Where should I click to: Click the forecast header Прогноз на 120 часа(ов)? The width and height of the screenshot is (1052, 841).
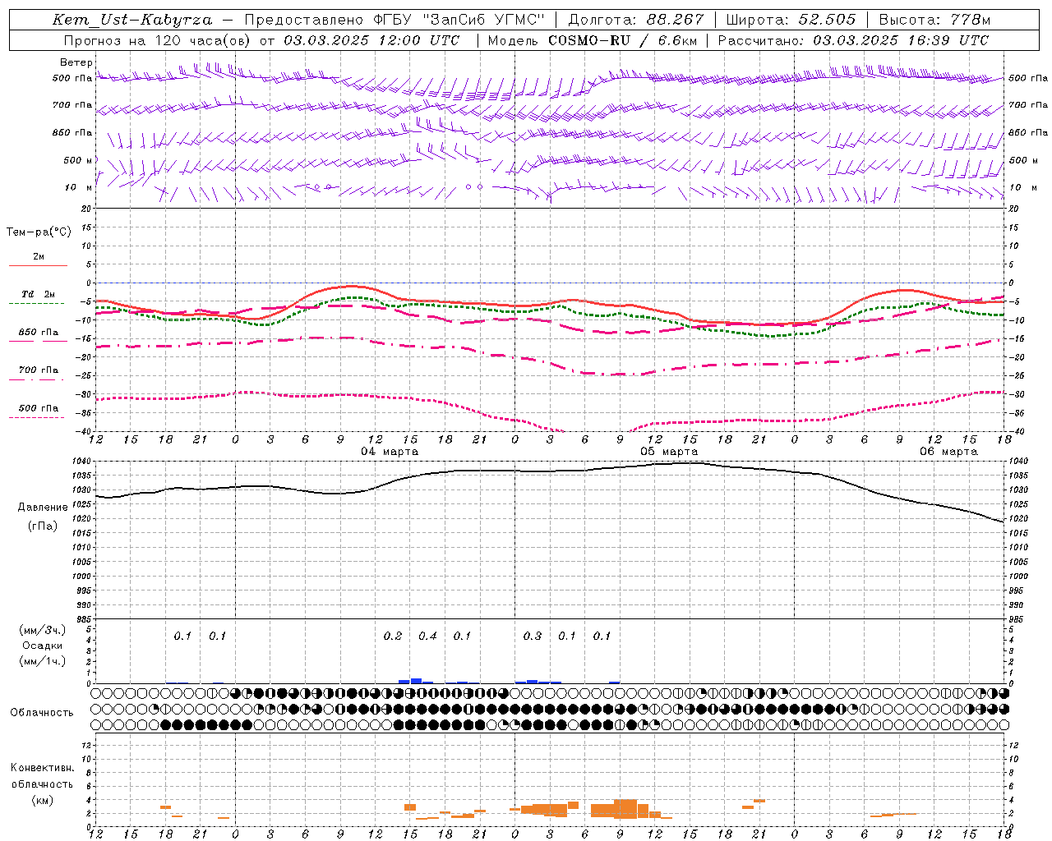coord(159,40)
